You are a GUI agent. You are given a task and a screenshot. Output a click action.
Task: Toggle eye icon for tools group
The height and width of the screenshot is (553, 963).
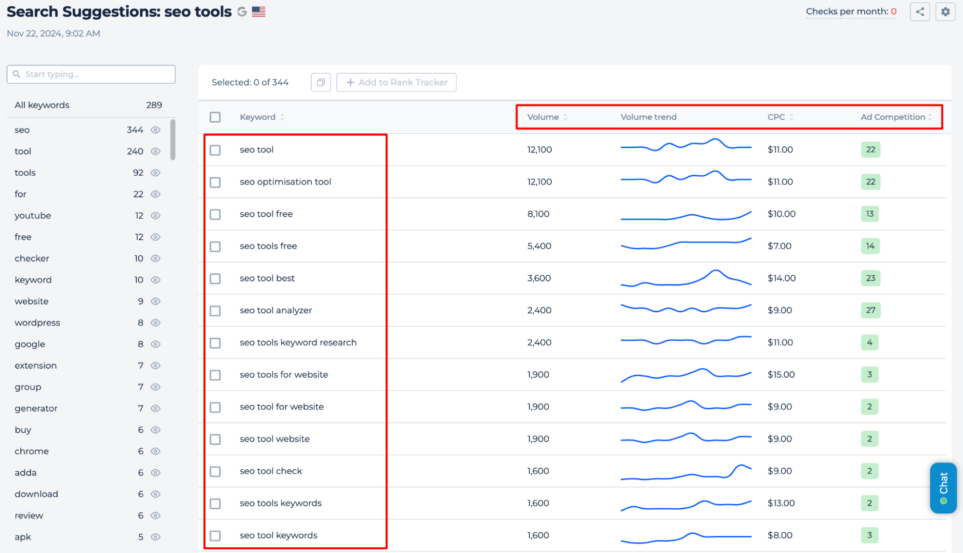coord(155,173)
